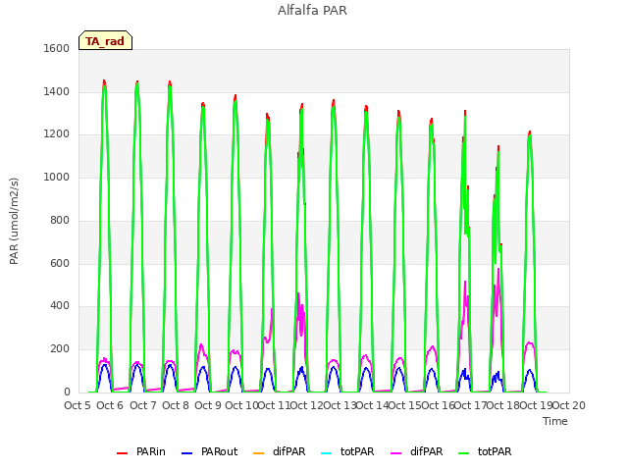628x471 pixels.
Task: Click the 1600 y-axis tick label
Action: pyautogui.click(x=57, y=48)
